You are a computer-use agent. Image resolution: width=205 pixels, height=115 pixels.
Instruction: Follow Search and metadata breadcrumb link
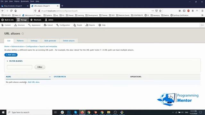coord(48,46)
